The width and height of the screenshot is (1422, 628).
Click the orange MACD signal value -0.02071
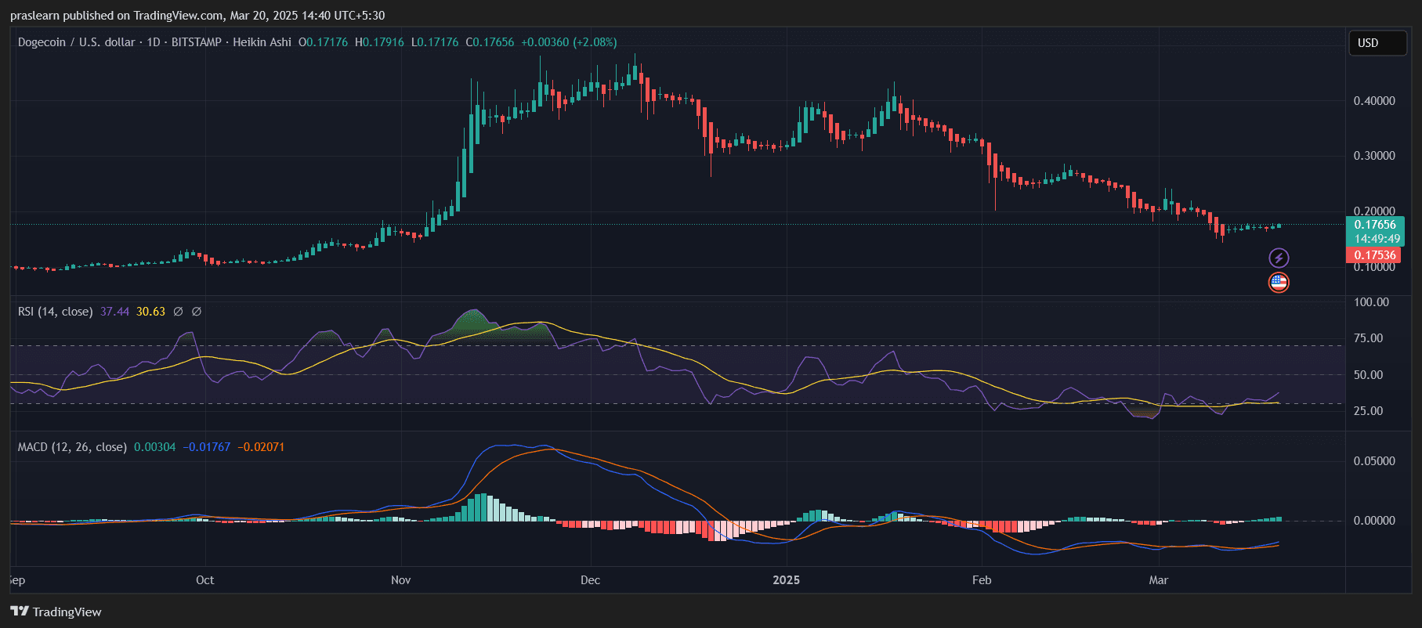pyautogui.click(x=261, y=447)
